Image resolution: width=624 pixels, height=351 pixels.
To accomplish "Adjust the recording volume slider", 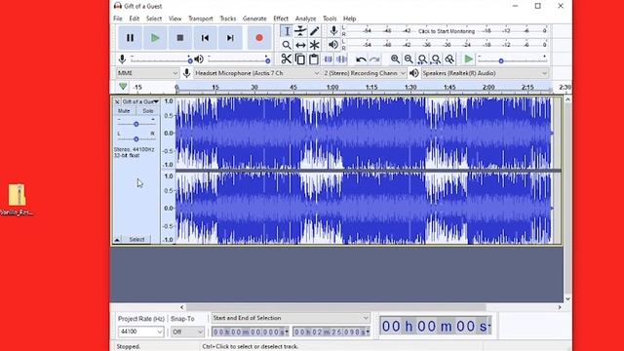I will tap(161, 59).
